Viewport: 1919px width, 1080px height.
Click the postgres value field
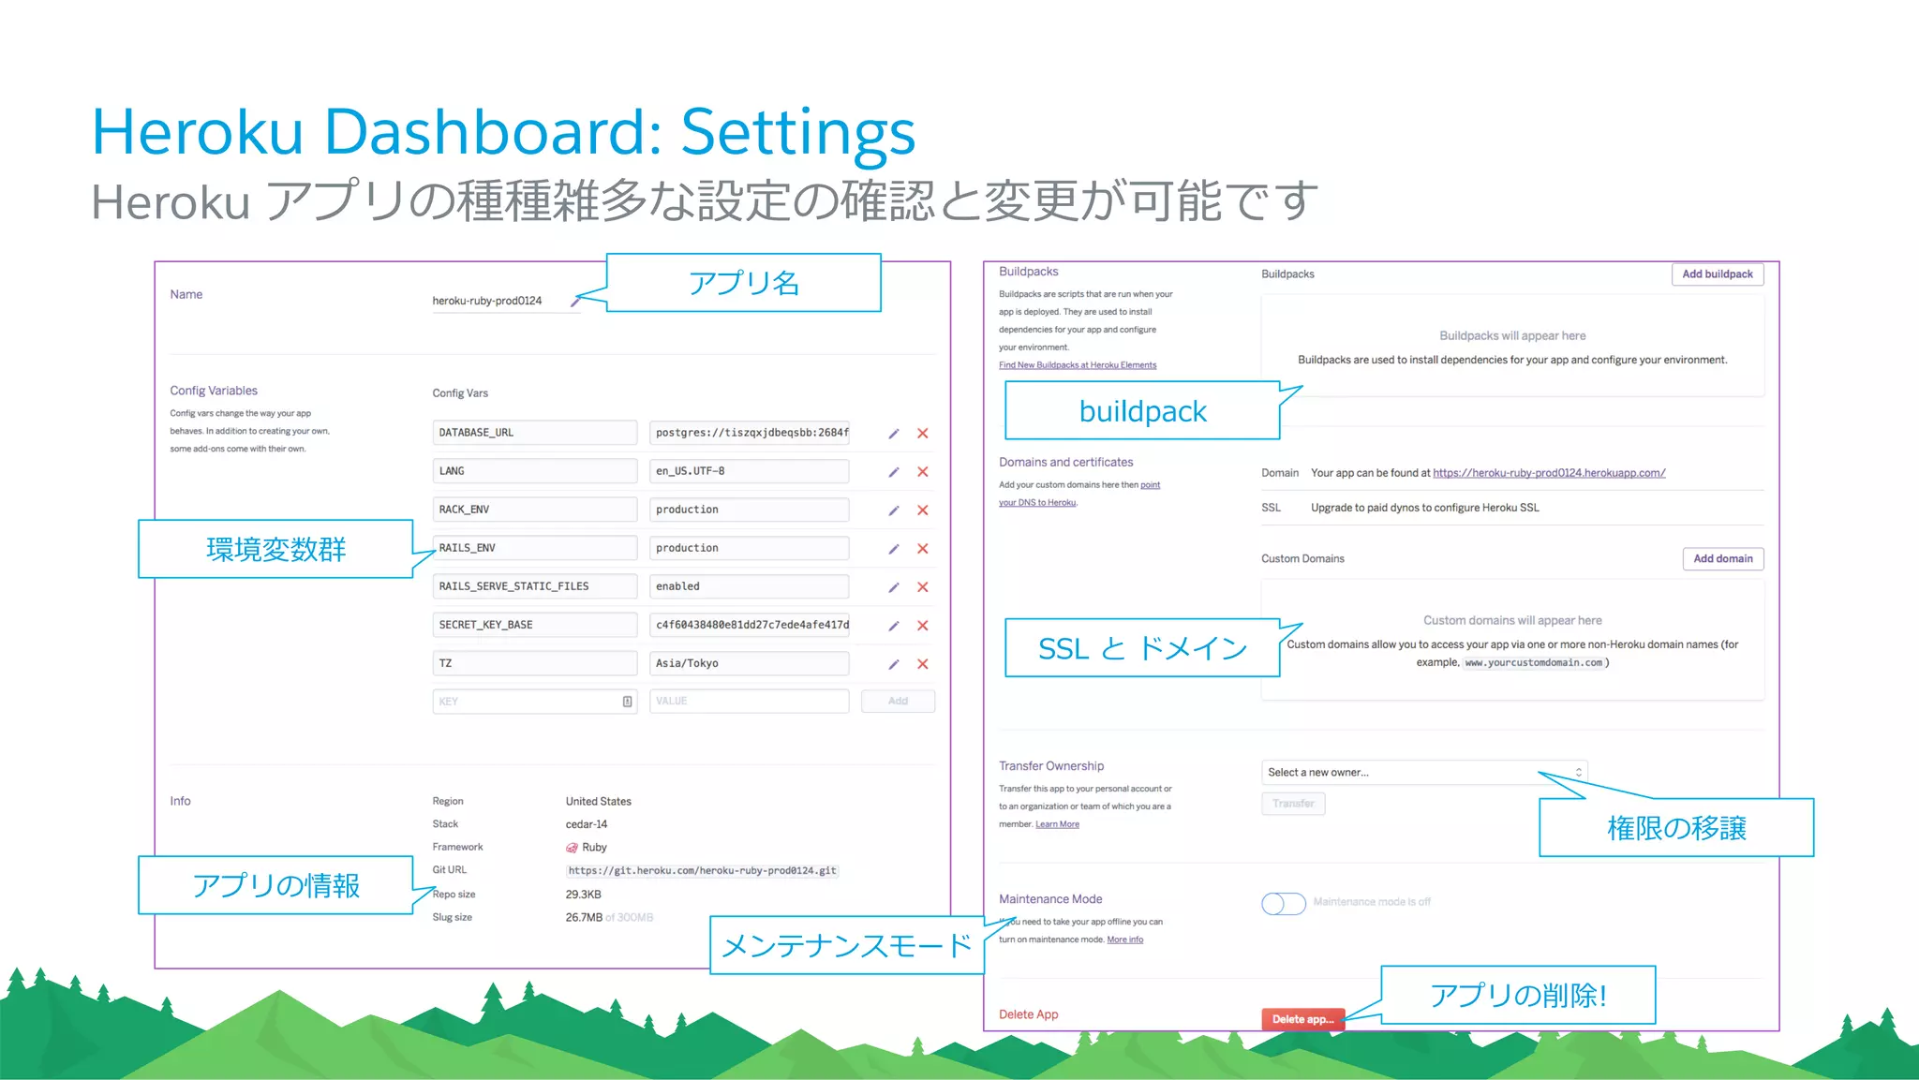750,433
